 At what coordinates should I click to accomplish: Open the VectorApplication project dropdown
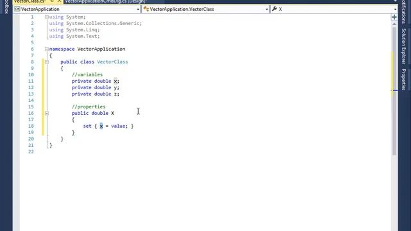pos(77,9)
